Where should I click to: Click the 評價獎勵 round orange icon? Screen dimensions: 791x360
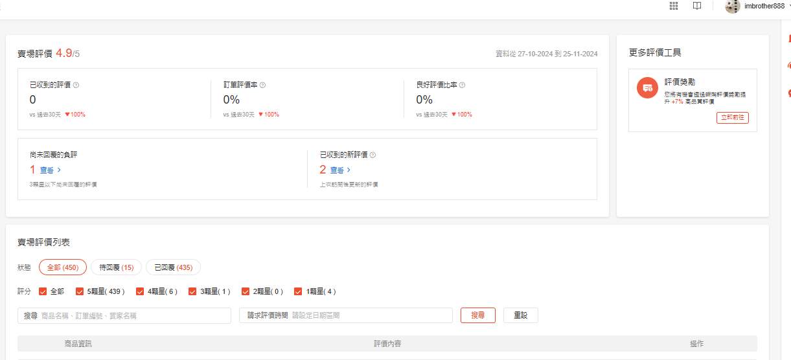click(x=647, y=88)
